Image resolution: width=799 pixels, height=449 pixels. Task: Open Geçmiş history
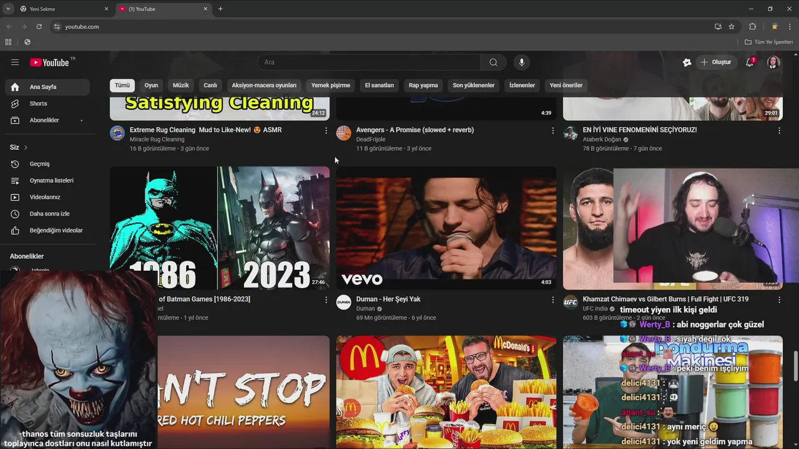(47, 164)
